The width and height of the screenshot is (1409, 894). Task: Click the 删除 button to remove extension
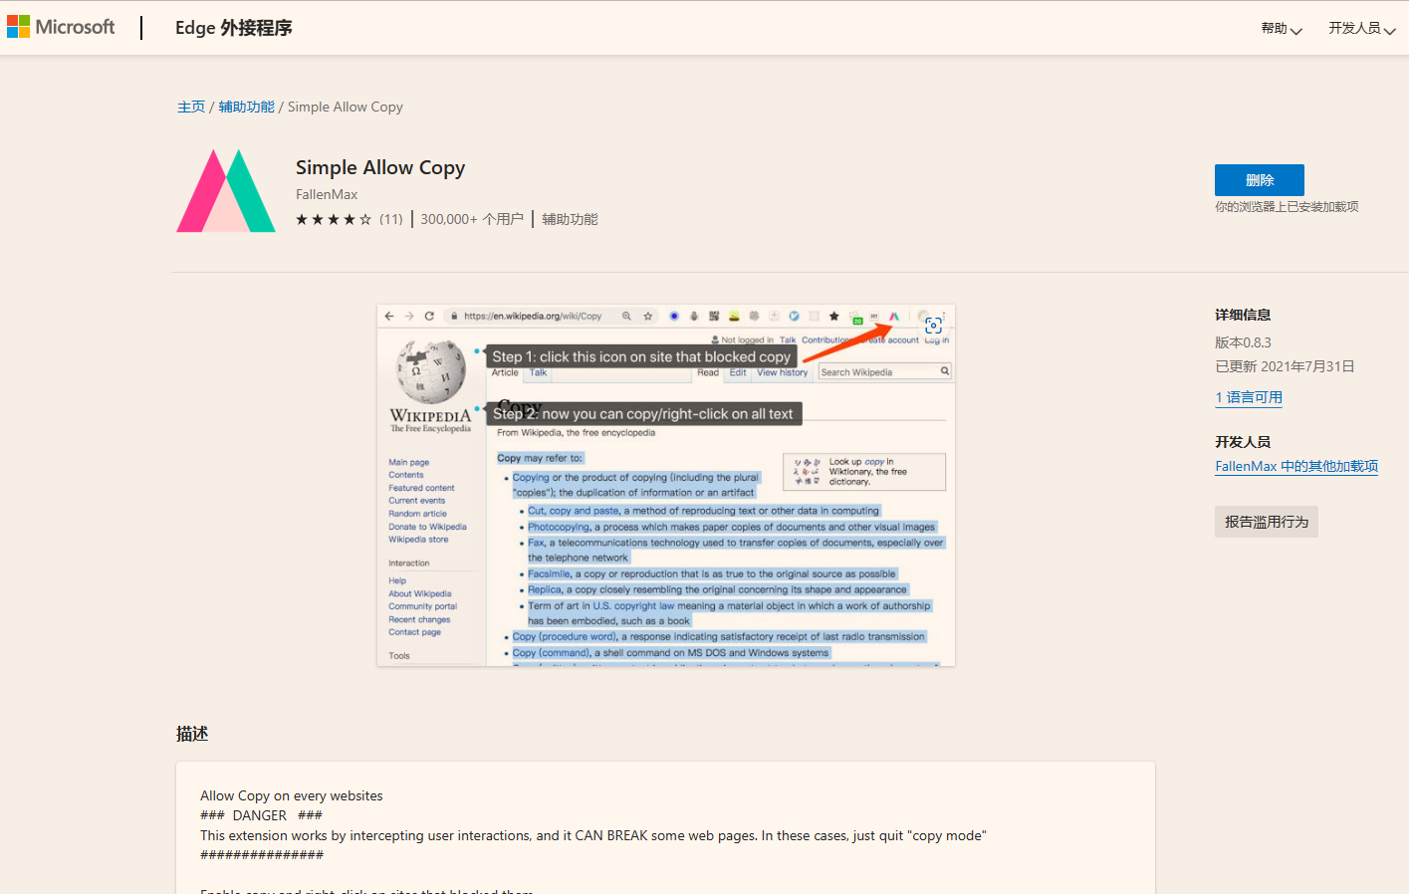coord(1260,180)
